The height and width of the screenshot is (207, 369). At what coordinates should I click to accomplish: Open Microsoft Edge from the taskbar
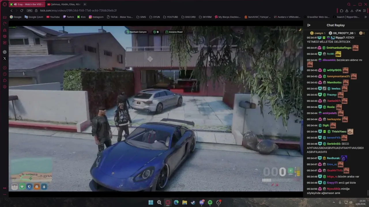[x=176, y=202]
